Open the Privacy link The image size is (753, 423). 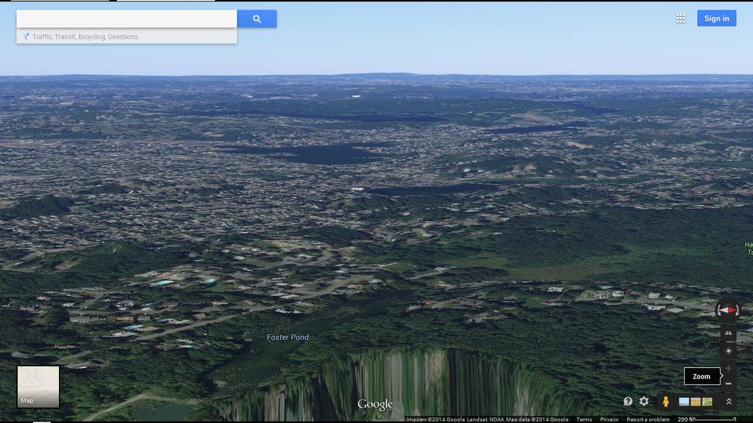tap(609, 419)
